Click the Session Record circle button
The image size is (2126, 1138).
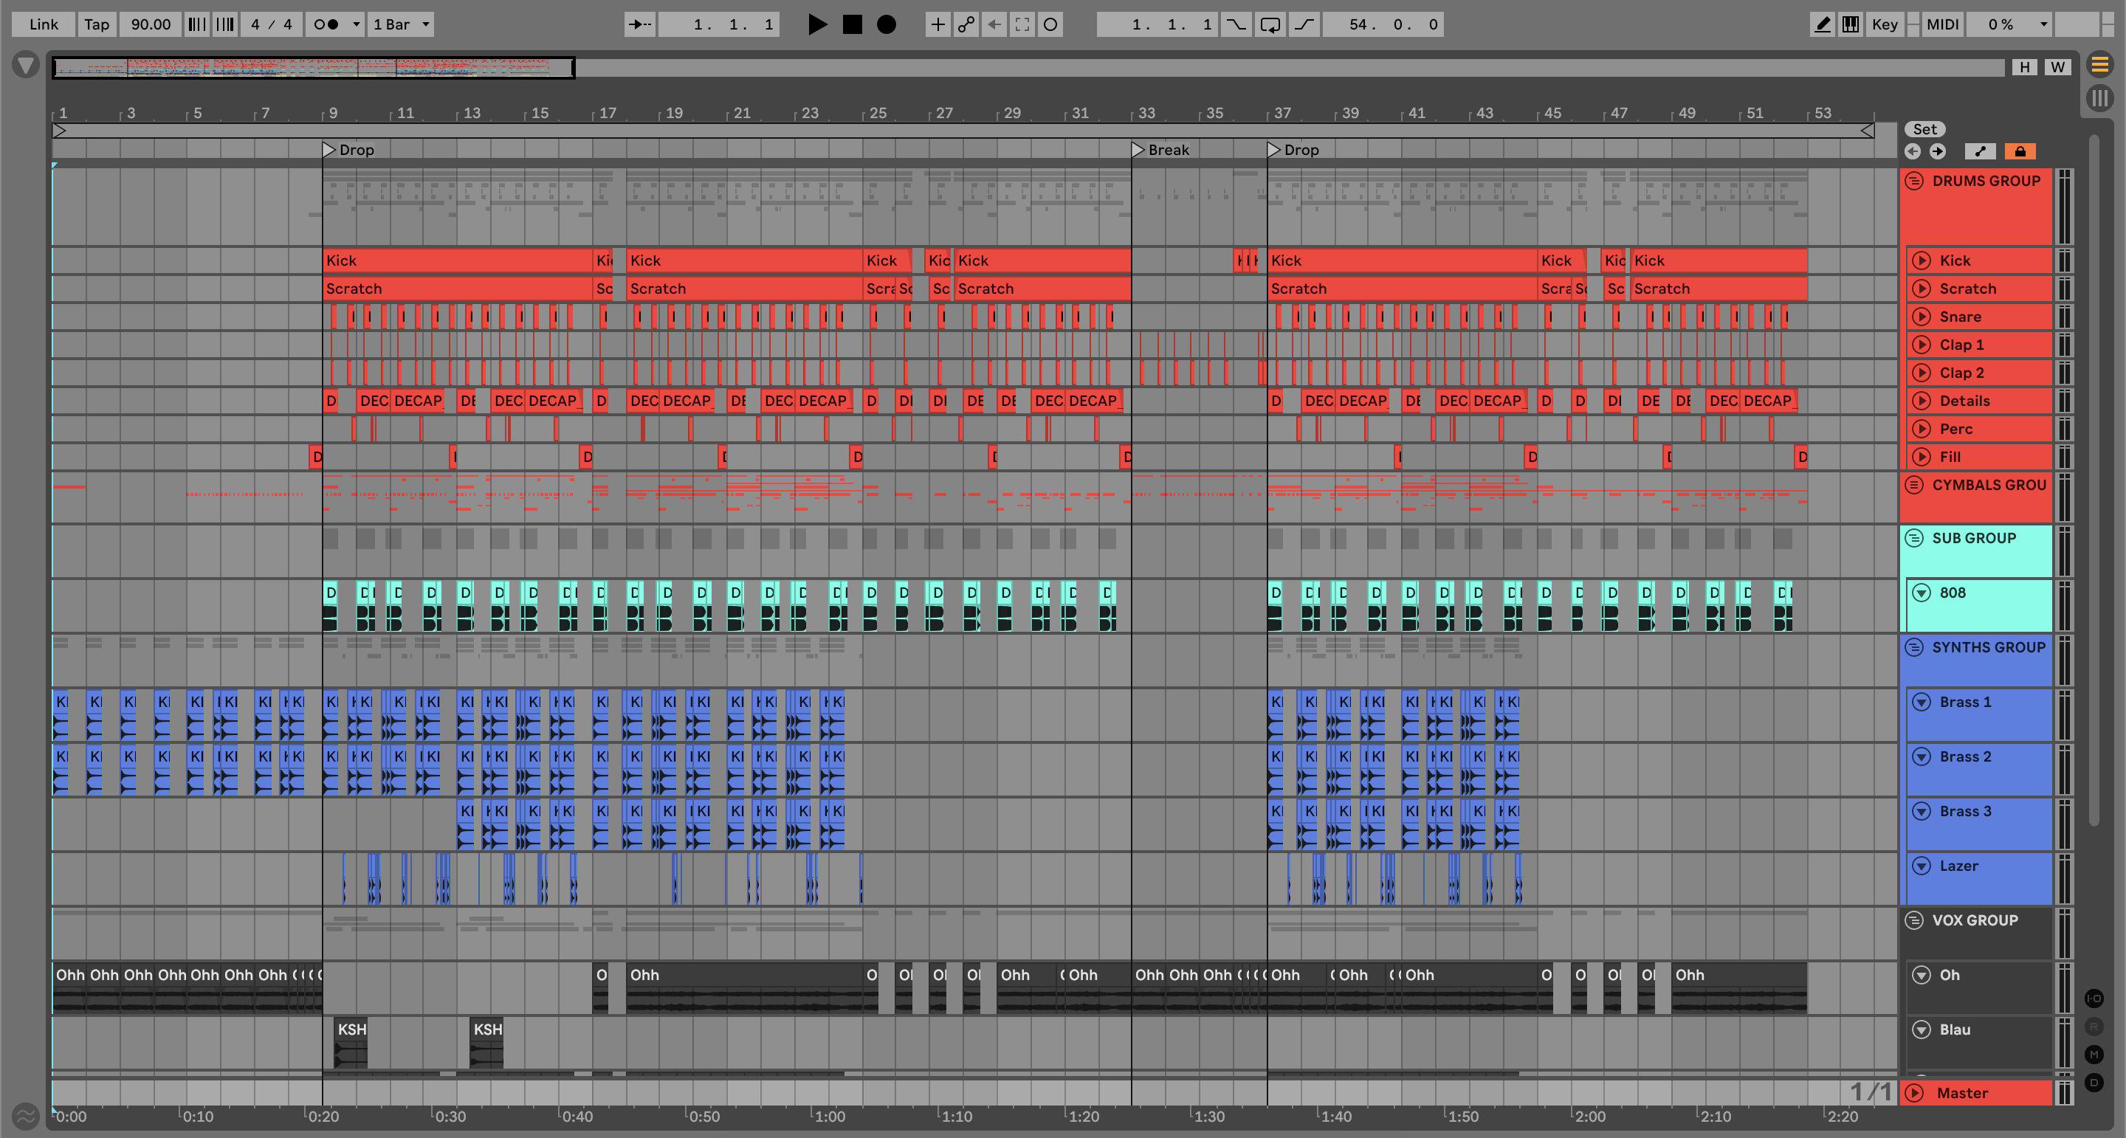(1050, 25)
